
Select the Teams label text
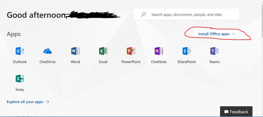(x=214, y=62)
